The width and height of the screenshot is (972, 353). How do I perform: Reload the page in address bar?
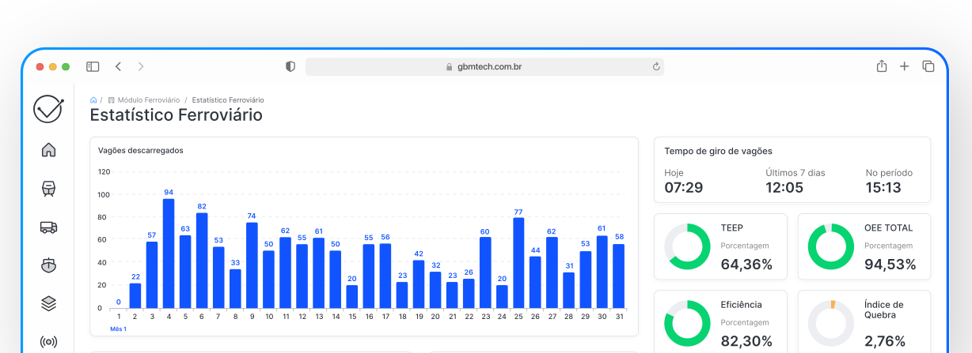coord(655,67)
